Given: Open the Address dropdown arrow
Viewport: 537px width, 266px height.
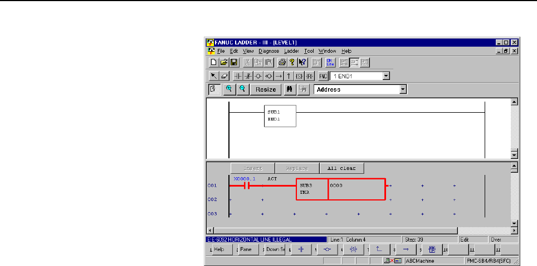Looking at the screenshot, I should coord(403,89).
